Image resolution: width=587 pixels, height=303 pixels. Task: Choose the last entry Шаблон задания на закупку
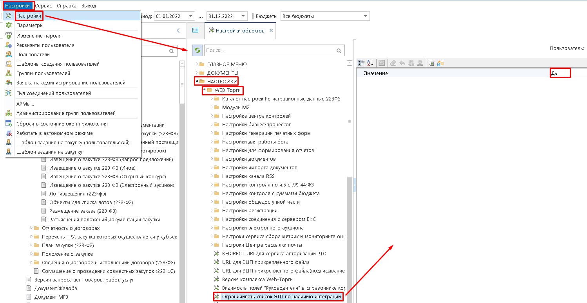(x=72, y=152)
